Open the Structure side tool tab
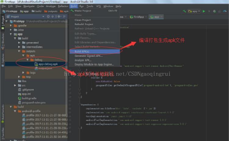 click(x=3, y=41)
